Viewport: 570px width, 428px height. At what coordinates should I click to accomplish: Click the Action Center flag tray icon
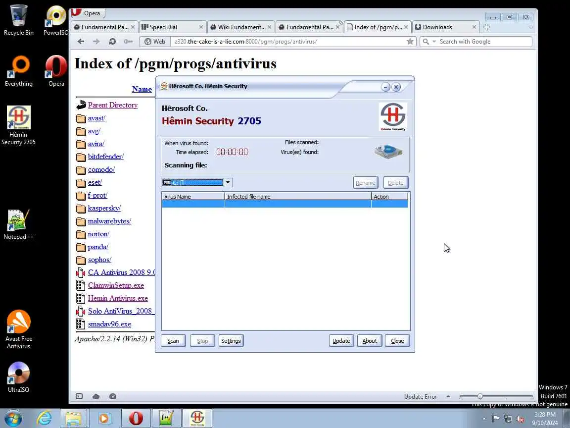[x=496, y=419]
